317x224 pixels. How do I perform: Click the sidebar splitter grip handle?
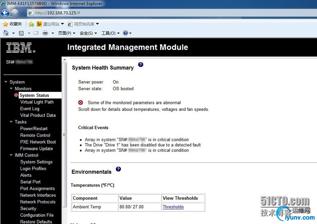[x=64, y=135]
